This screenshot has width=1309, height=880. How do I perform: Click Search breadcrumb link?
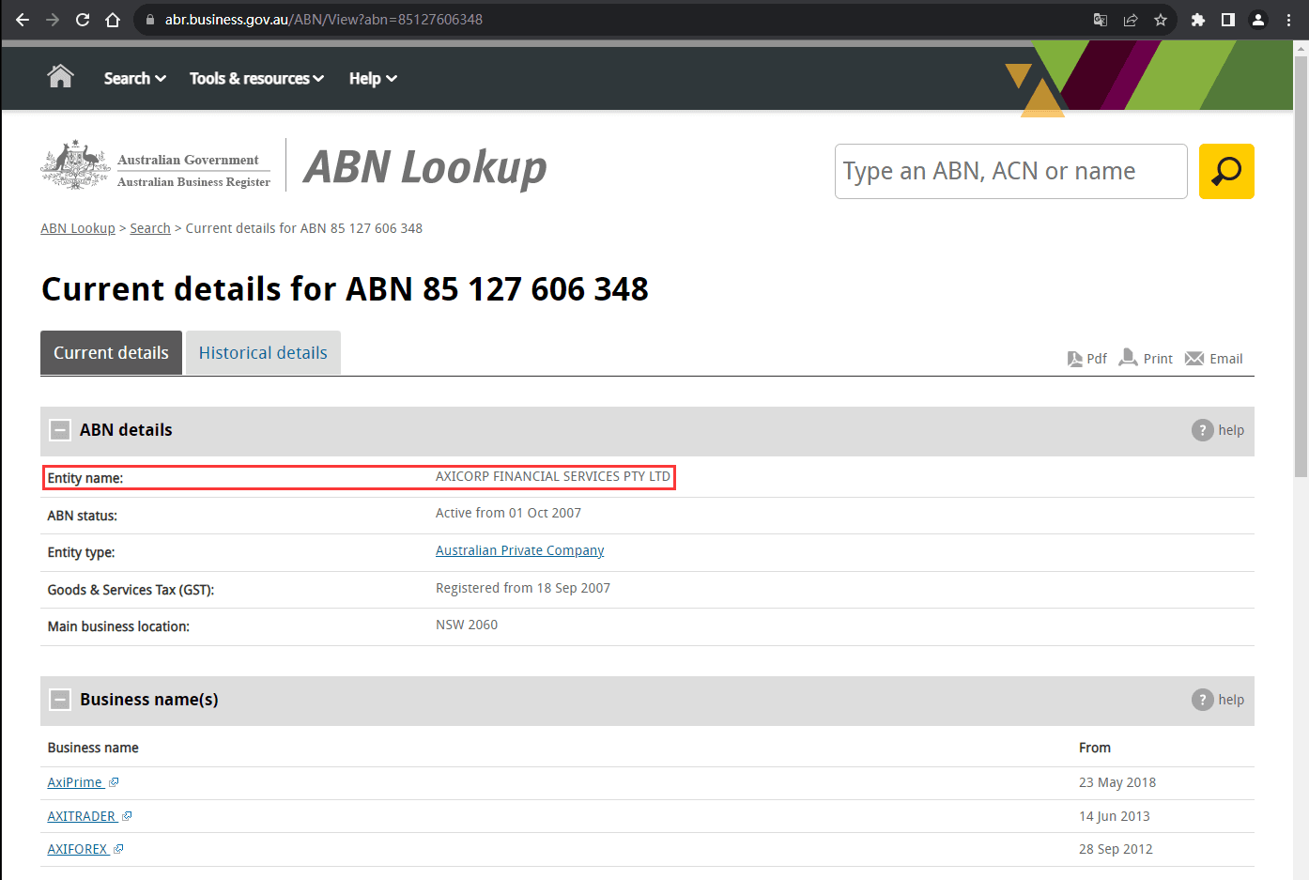[x=150, y=228]
